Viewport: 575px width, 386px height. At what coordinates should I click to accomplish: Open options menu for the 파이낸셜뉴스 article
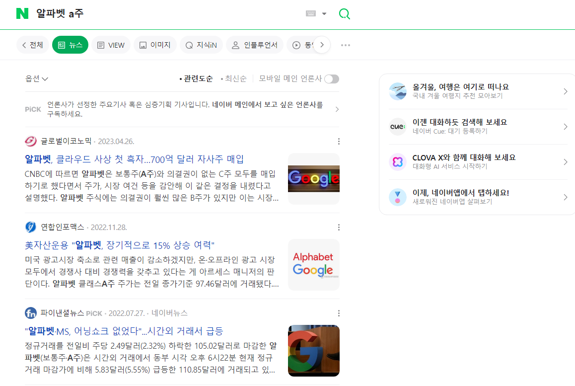click(339, 313)
